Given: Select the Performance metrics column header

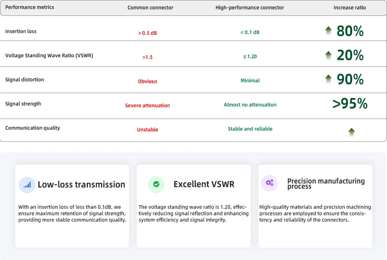Looking at the screenshot, I should pyautogui.click(x=30, y=7).
